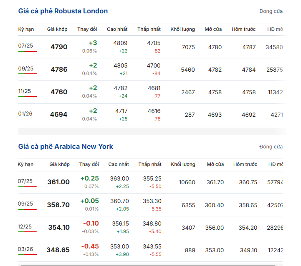Click the -0.45 change value
Screen dimensions: 301x266
90,246
